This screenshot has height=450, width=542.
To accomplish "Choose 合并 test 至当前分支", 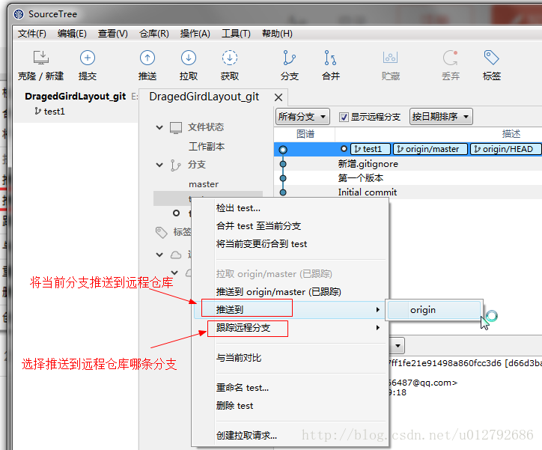I will tap(290, 226).
